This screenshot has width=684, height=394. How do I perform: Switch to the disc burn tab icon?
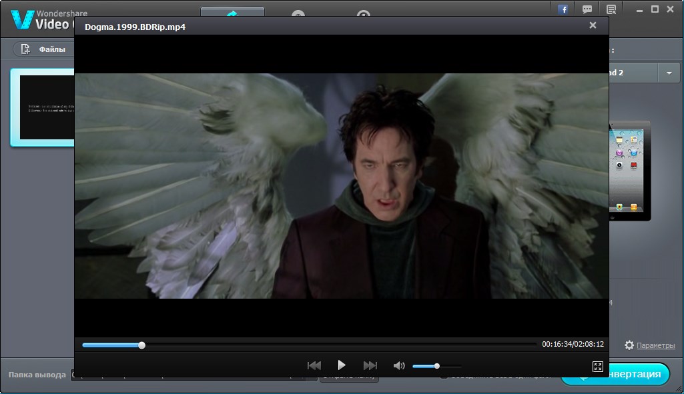click(x=298, y=13)
